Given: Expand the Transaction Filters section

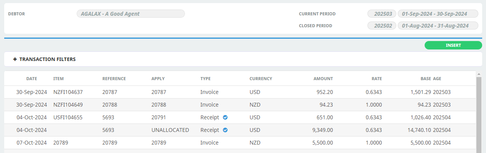Looking at the screenshot, I should click(x=44, y=59).
